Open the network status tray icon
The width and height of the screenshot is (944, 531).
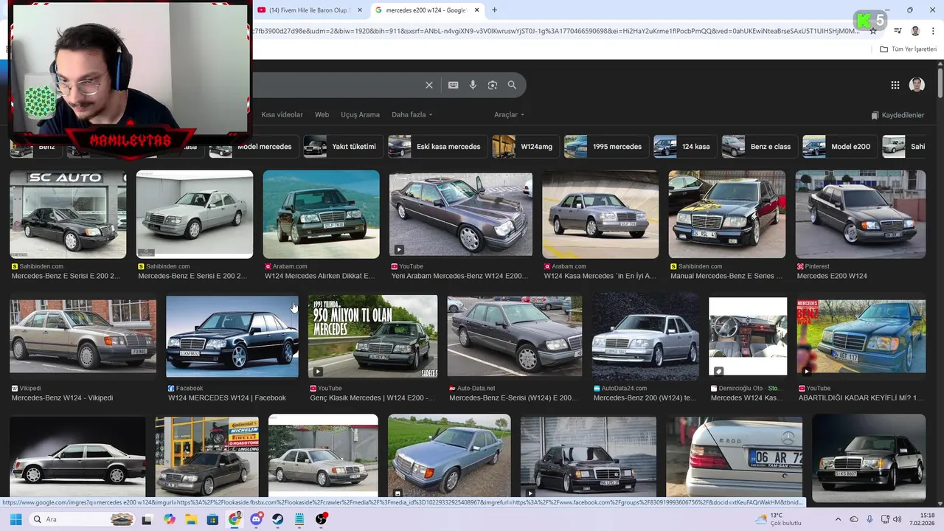[884, 519]
